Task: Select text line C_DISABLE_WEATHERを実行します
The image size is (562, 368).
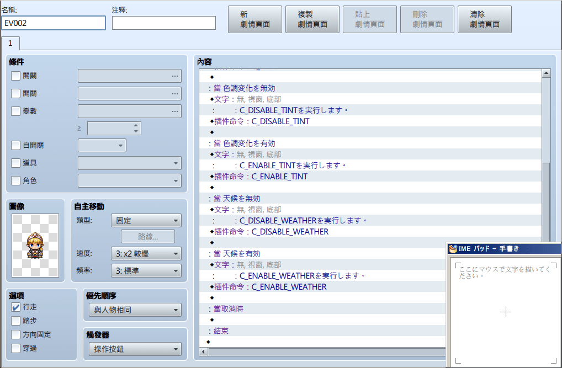Action: coord(370,220)
